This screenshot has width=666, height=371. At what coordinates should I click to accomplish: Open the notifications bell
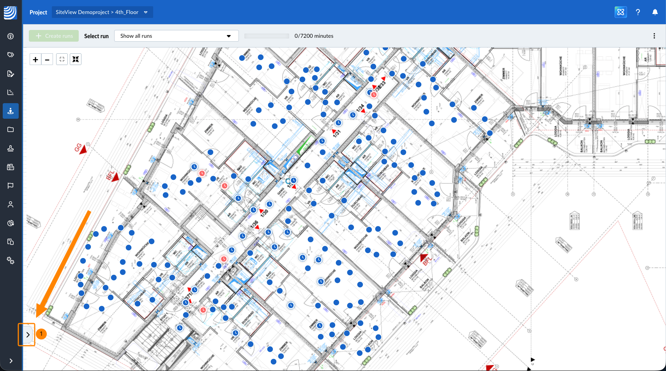pos(655,12)
